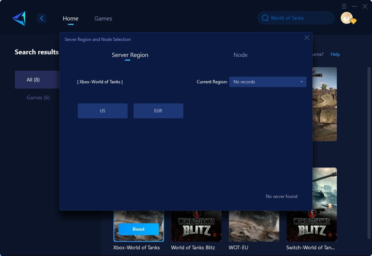Select the Games (6) filter
Screen dimensions: 372x256
pos(38,97)
